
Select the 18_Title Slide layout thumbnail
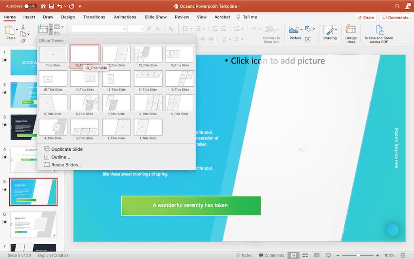click(85, 55)
